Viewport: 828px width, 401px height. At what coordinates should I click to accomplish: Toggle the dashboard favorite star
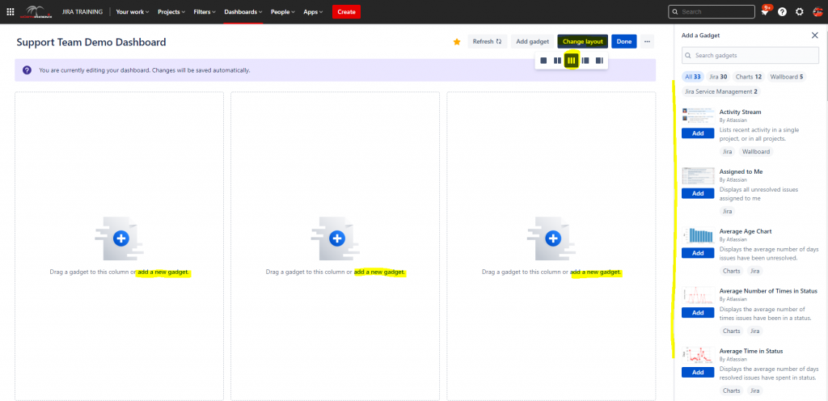[x=457, y=42]
